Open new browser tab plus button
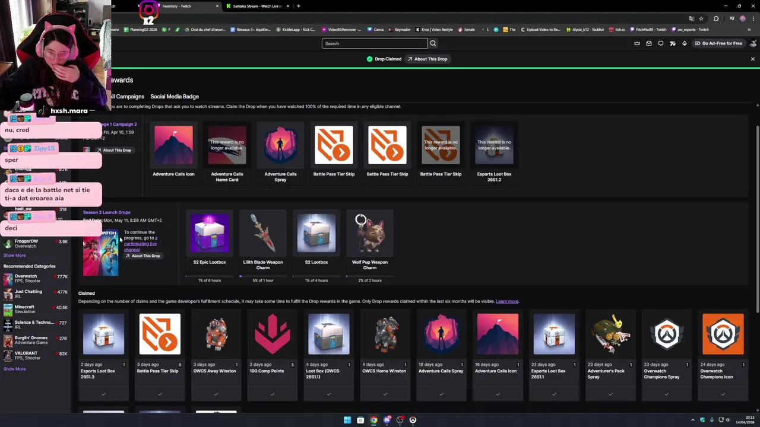Viewport: 760px width, 427px height. (298, 6)
